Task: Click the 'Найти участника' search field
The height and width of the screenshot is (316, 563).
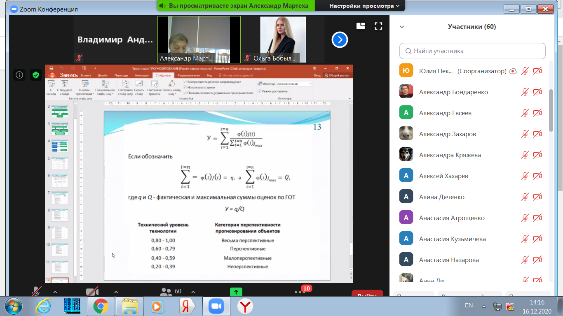Action: point(472,51)
